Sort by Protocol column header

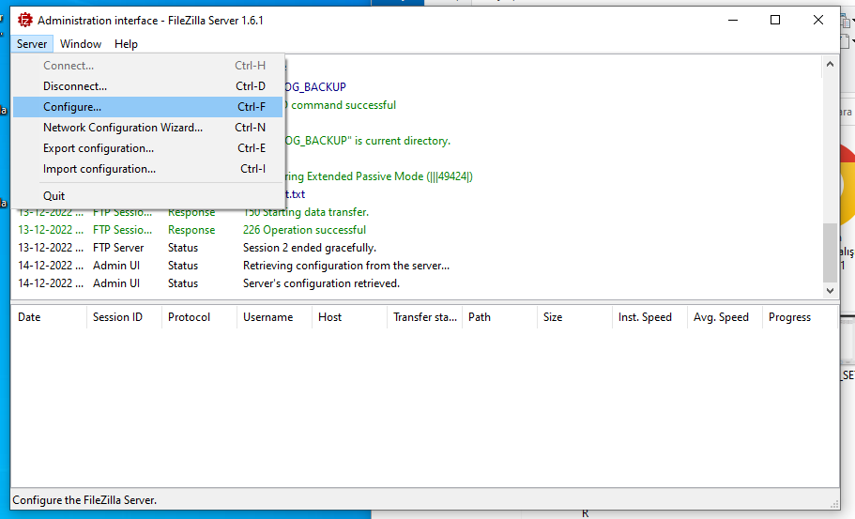pyautogui.click(x=199, y=317)
